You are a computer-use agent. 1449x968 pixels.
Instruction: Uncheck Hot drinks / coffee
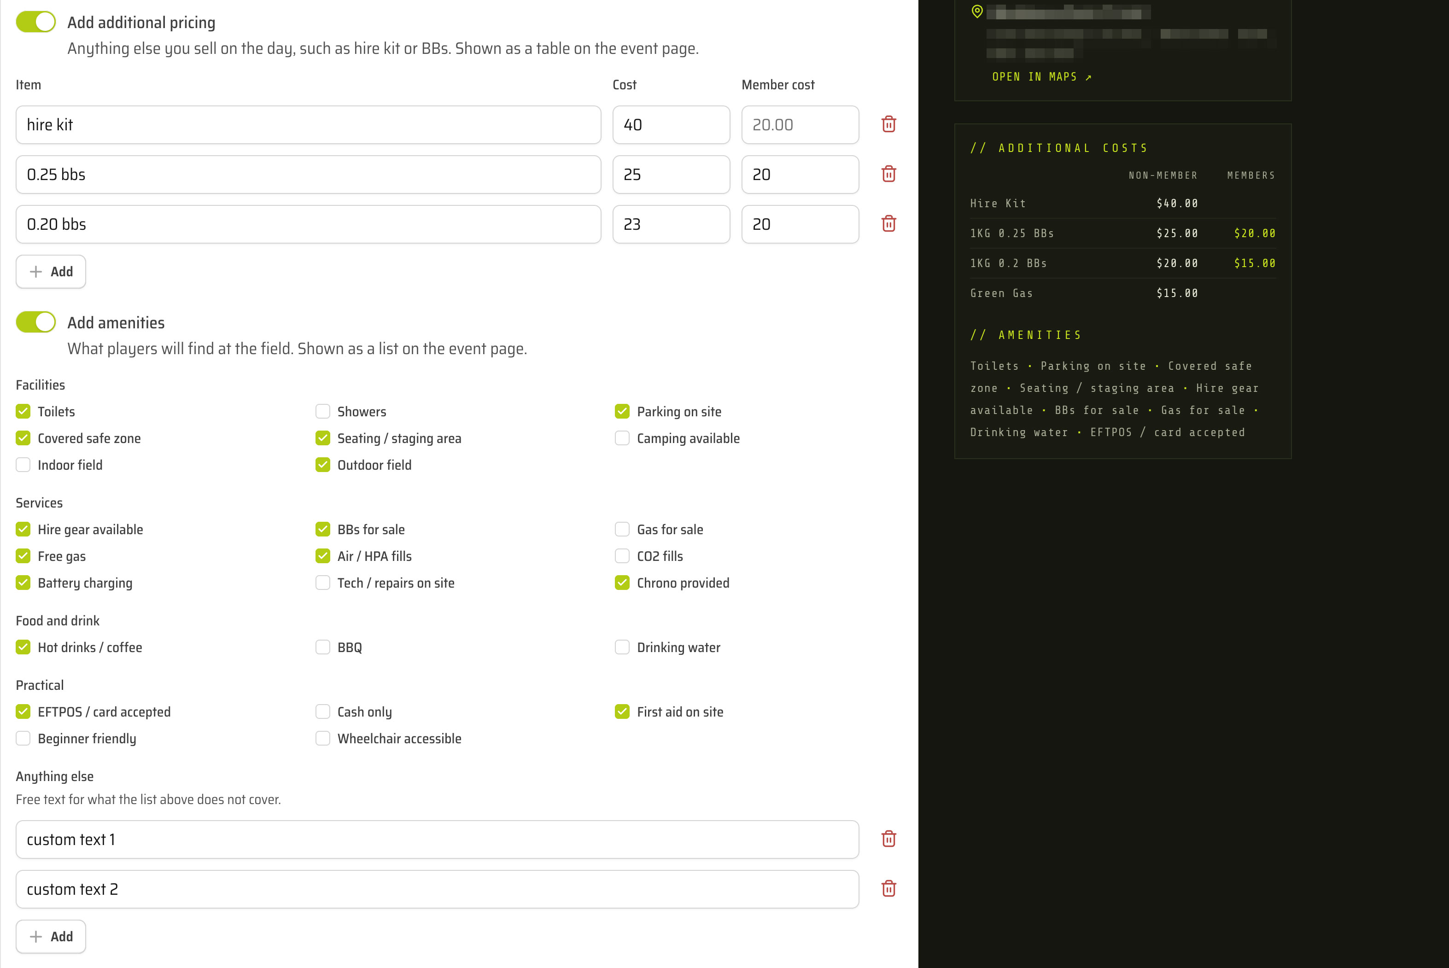[x=23, y=647]
